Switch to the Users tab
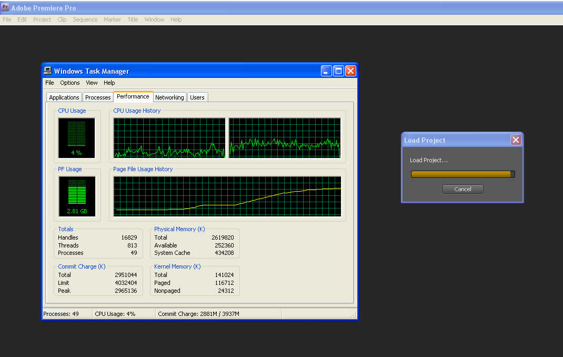 point(197,97)
